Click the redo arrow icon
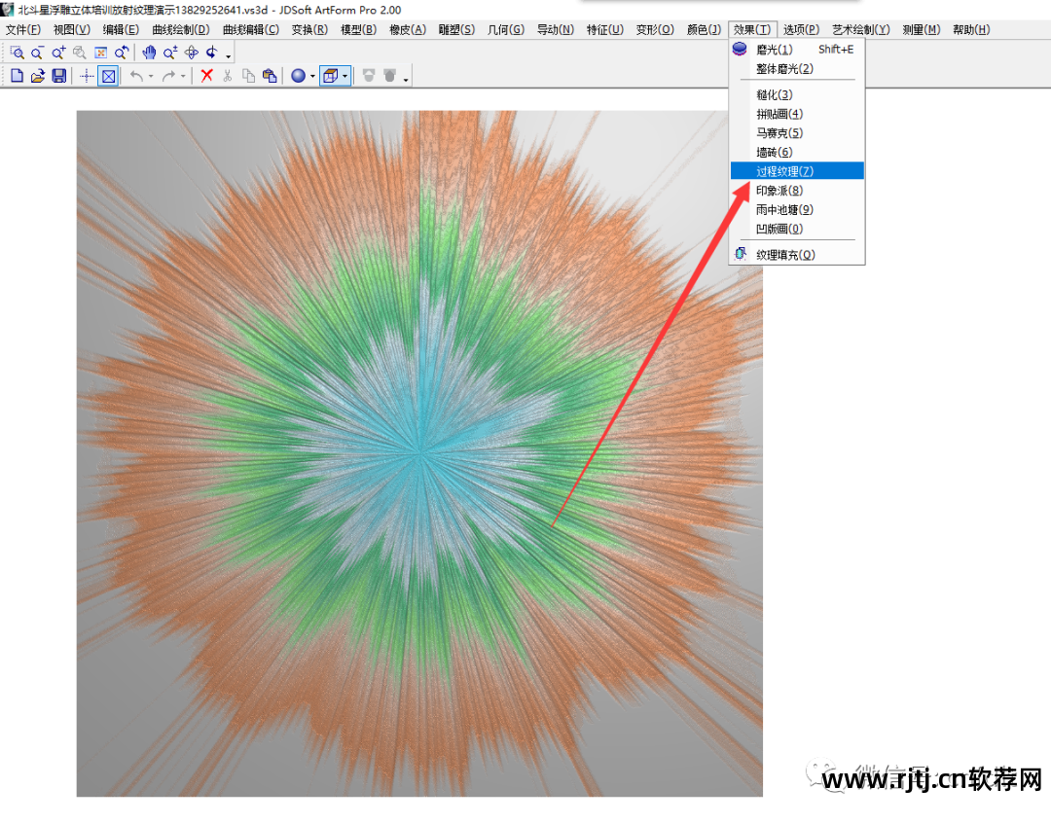Screen dimensions: 1051x824 (168, 76)
